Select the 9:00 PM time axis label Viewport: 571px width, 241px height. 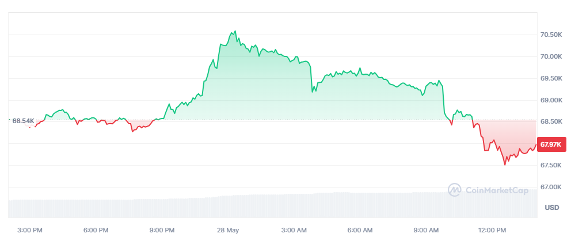coord(162,230)
